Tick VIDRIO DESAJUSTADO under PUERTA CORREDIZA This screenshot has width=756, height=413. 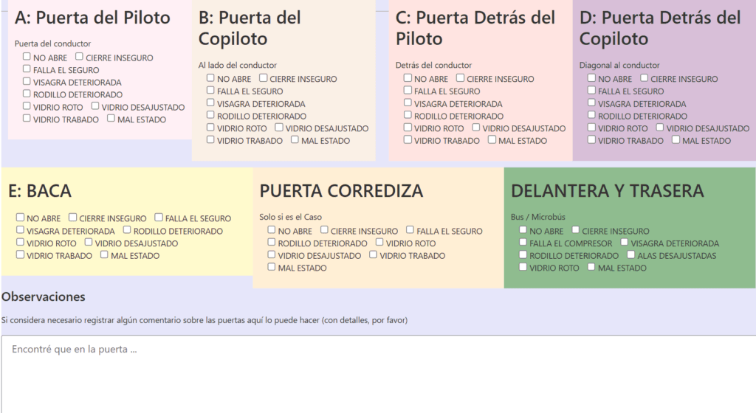(272, 254)
